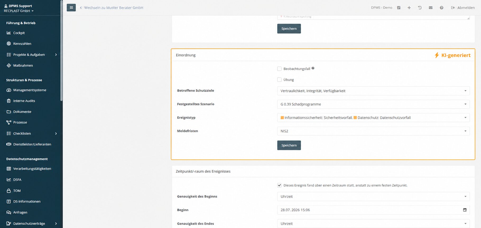The height and width of the screenshot is (228, 481).
Task: Click the text area above upper Speichern
Action: point(373,17)
